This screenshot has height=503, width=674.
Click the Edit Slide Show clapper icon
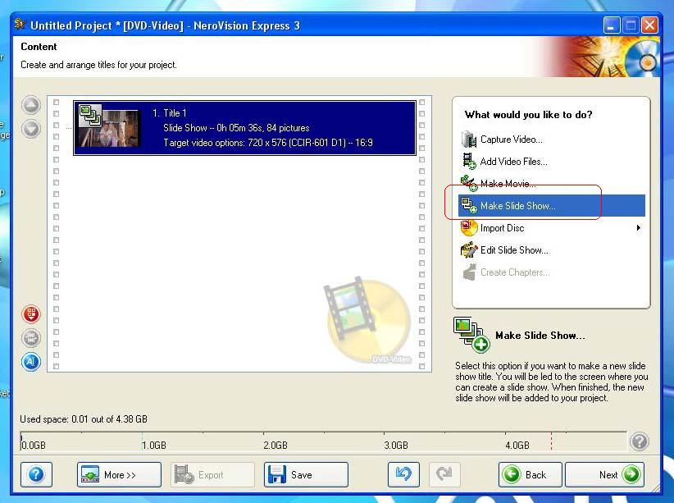click(x=469, y=250)
